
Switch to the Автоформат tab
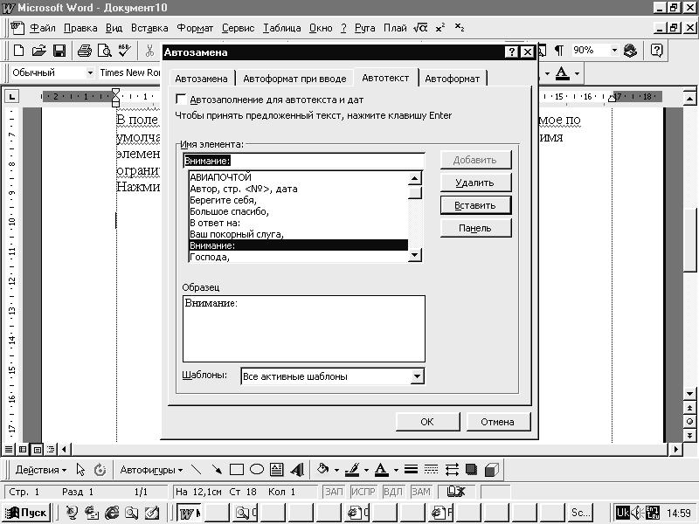tap(452, 79)
